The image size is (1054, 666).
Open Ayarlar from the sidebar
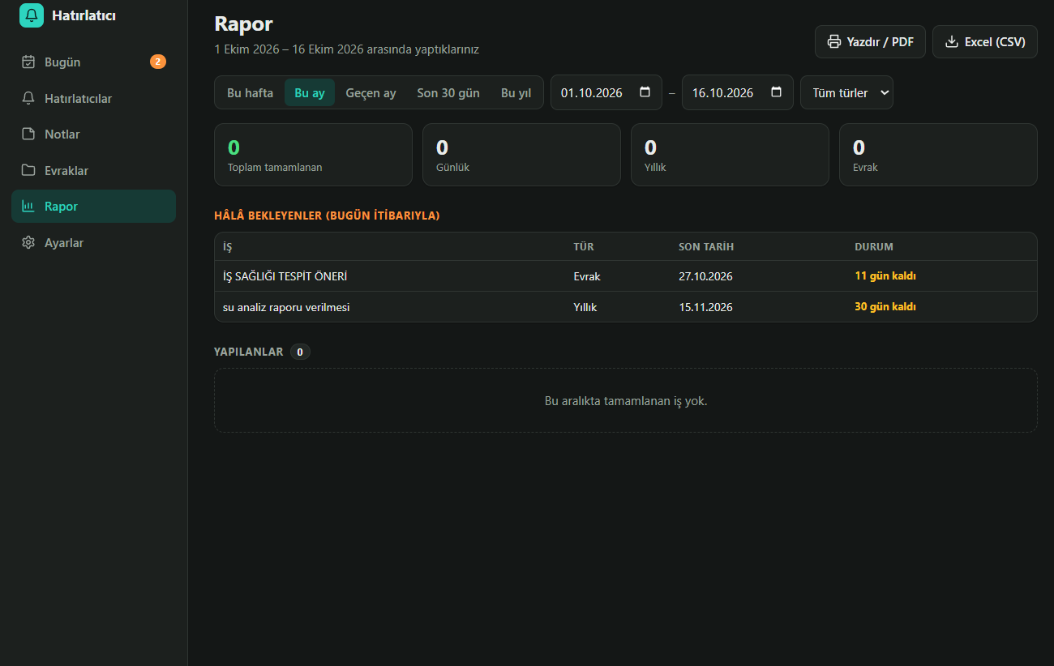pos(93,242)
